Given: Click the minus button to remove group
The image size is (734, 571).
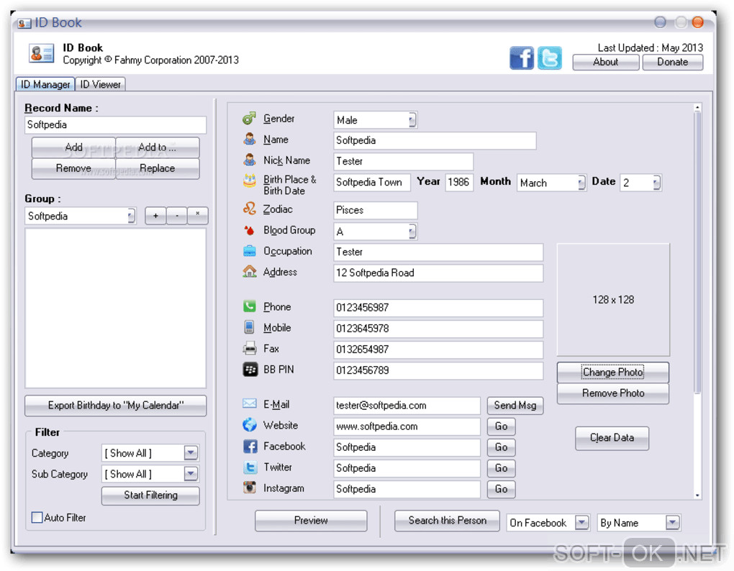Looking at the screenshot, I should click(176, 216).
